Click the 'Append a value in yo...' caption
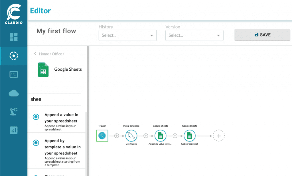 (160, 144)
